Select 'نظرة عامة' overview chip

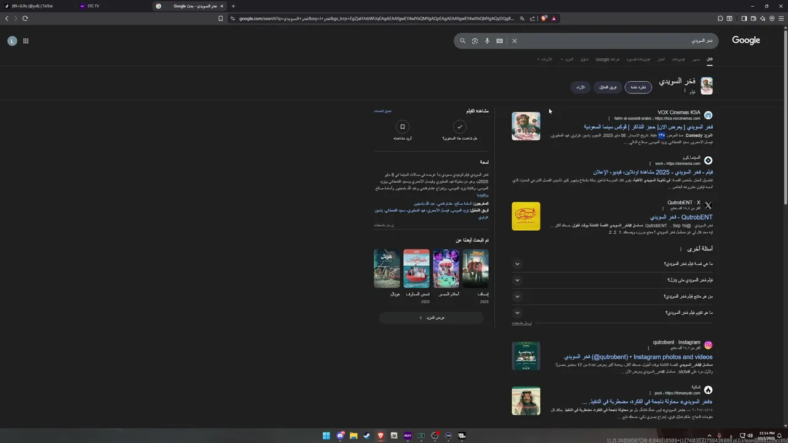coord(638,87)
